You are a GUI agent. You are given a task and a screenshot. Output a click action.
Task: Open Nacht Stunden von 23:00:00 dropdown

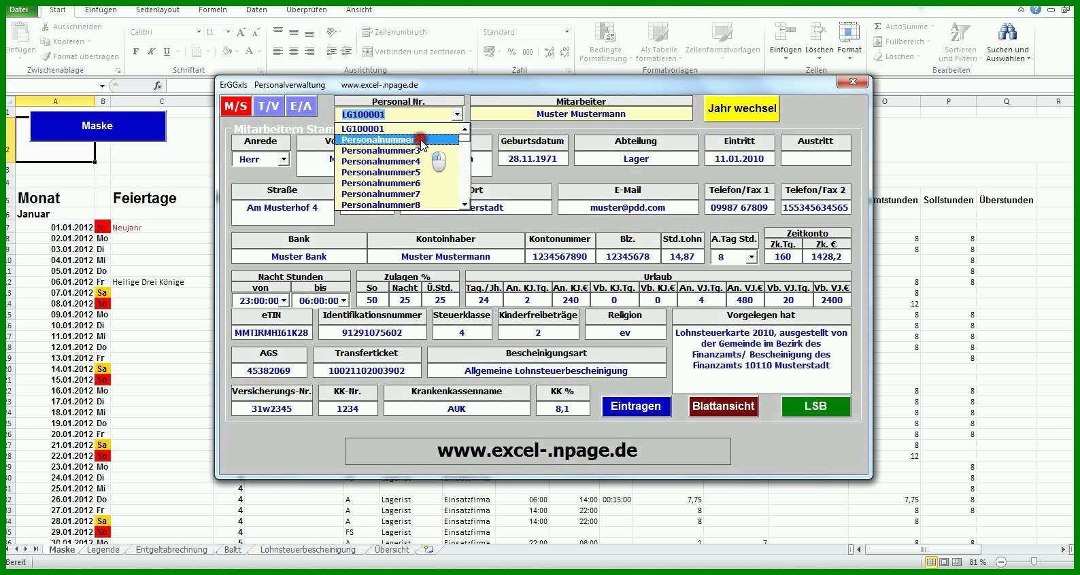[284, 300]
